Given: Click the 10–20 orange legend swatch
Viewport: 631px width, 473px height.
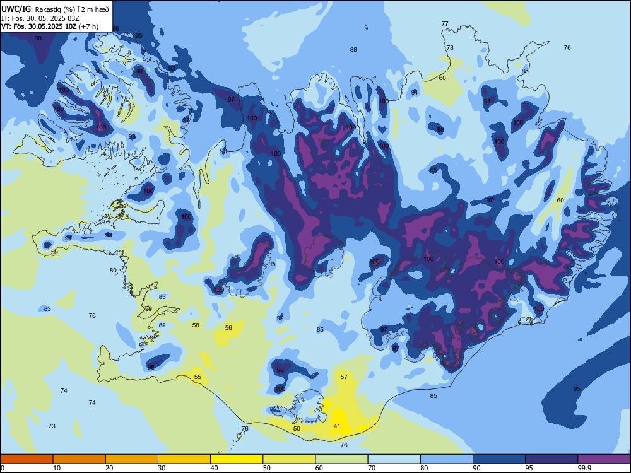Looking at the screenshot, I should tap(80, 459).
